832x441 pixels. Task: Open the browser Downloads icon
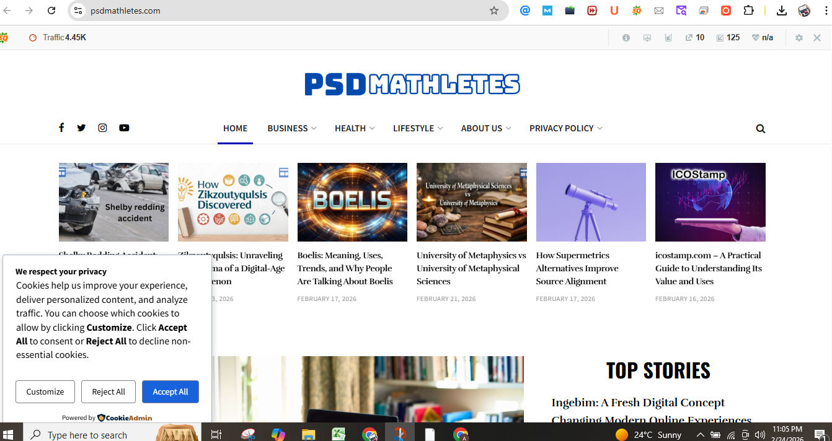[x=782, y=11]
